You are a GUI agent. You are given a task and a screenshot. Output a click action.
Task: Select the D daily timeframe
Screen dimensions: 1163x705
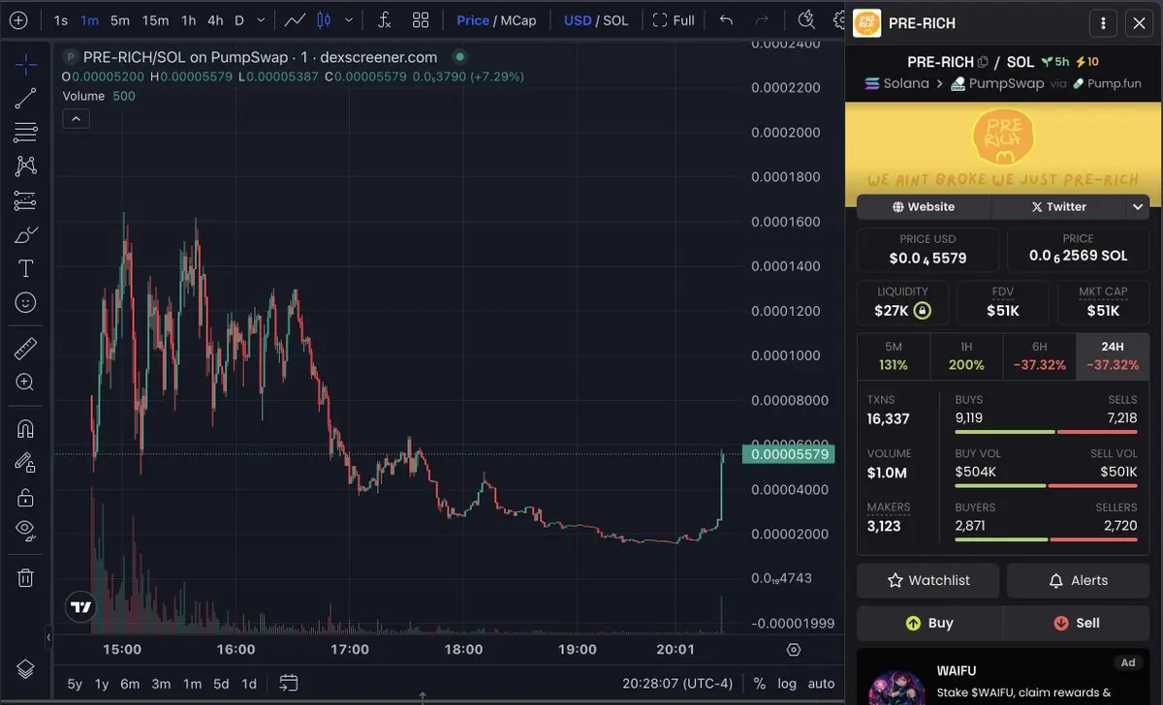[x=239, y=19]
